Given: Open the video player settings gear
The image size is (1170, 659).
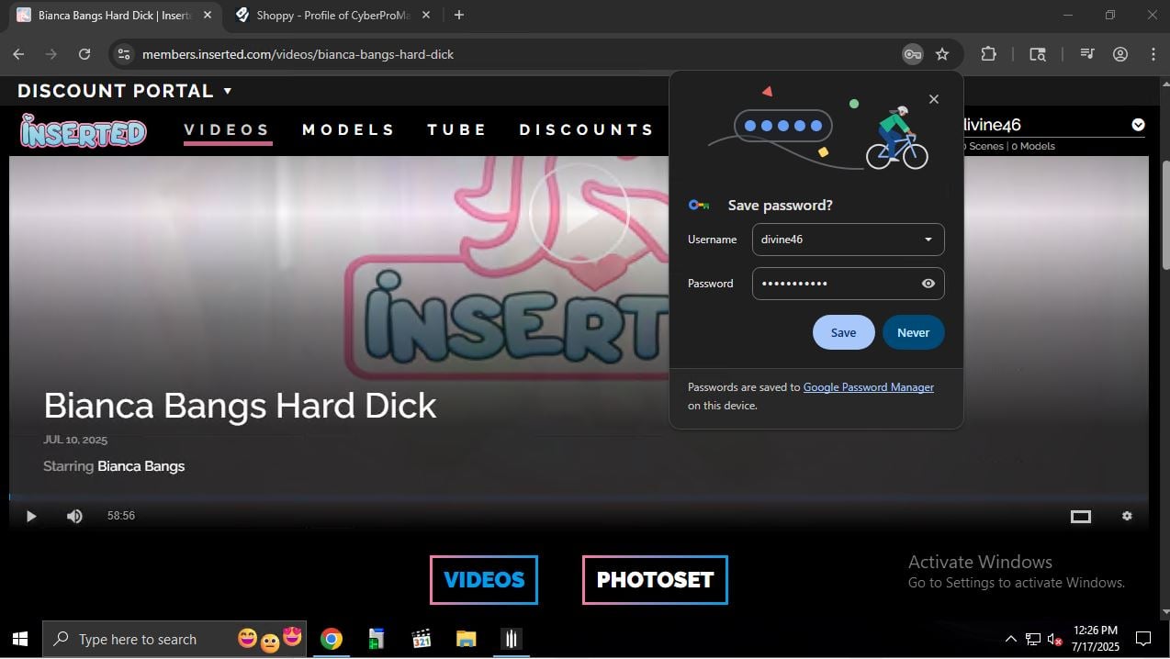Looking at the screenshot, I should click(1127, 516).
